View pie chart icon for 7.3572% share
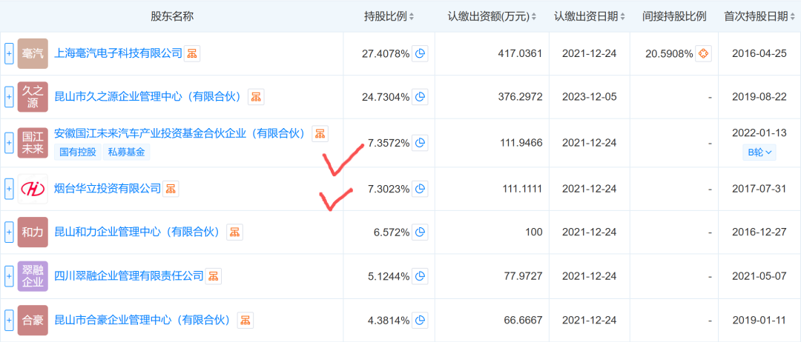The width and height of the screenshot is (801, 342). click(x=419, y=144)
